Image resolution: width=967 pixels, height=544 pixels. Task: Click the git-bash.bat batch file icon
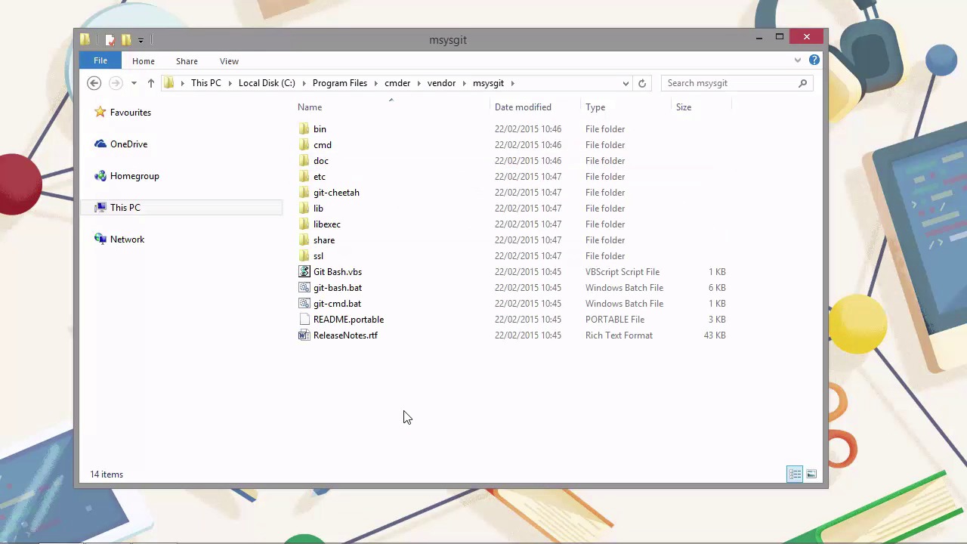(x=304, y=288)
